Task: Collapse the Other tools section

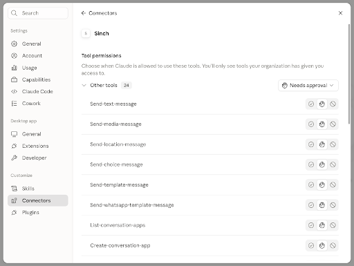Action: point(84,86)
